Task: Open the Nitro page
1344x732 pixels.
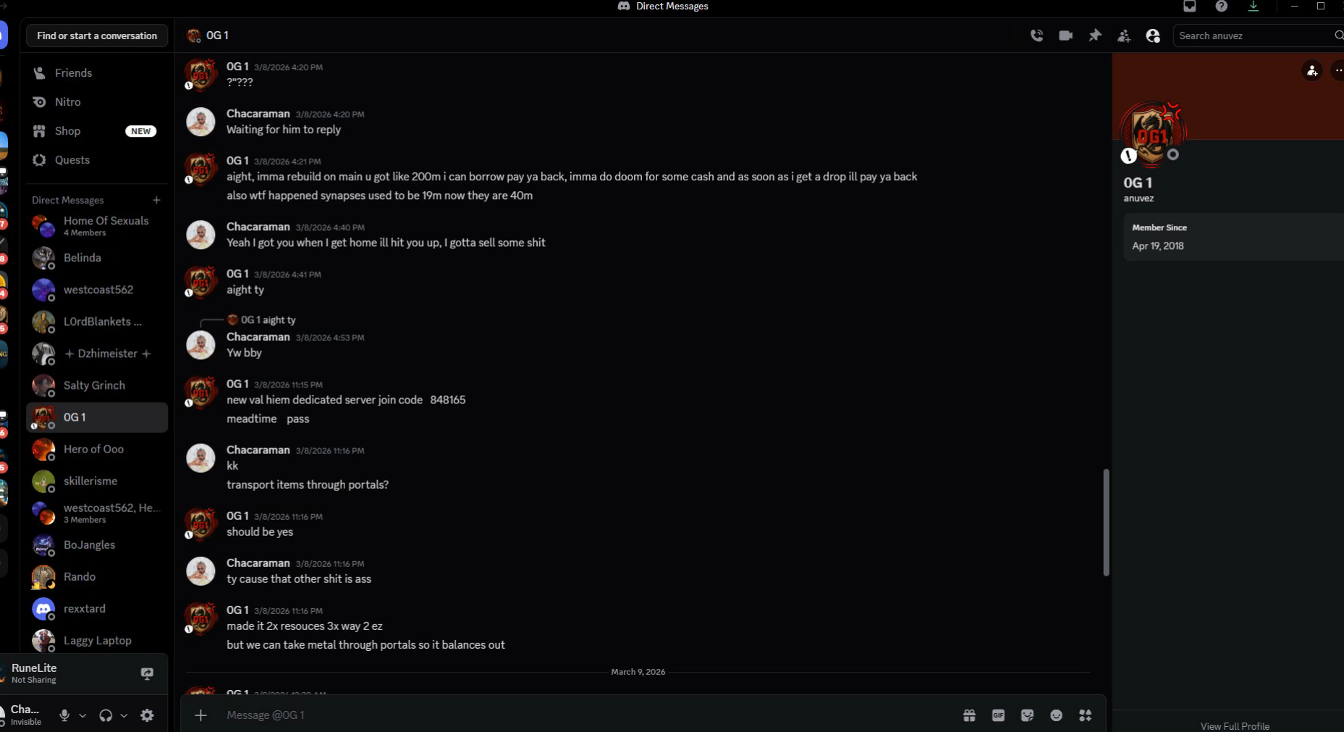Action: (67, 102)
